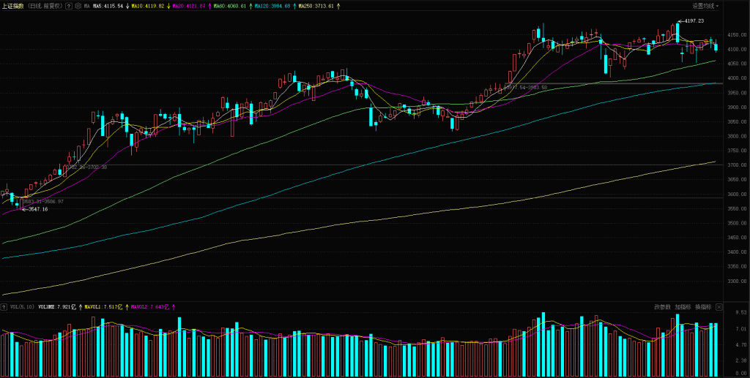Click 换指标 to switch indicator
The image size is (750, 378).
[x=702, y=307]
